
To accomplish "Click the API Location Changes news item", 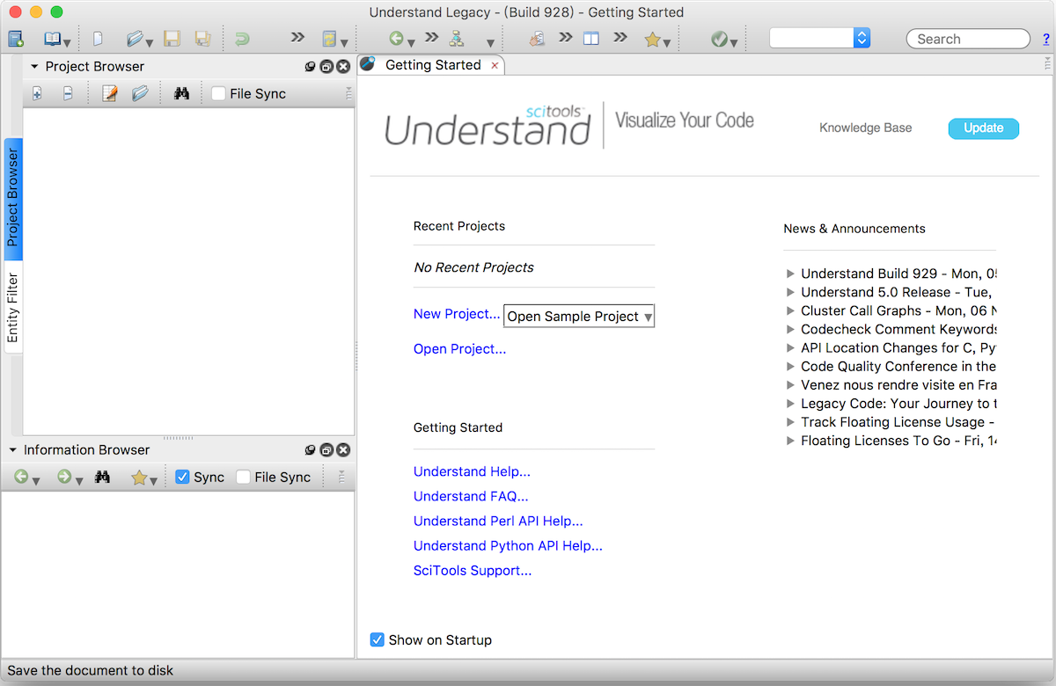I will (898, 347).
